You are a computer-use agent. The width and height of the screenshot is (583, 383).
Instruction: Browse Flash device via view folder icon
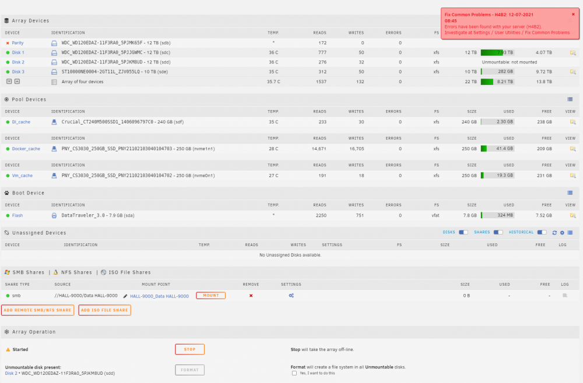(573, 215)
